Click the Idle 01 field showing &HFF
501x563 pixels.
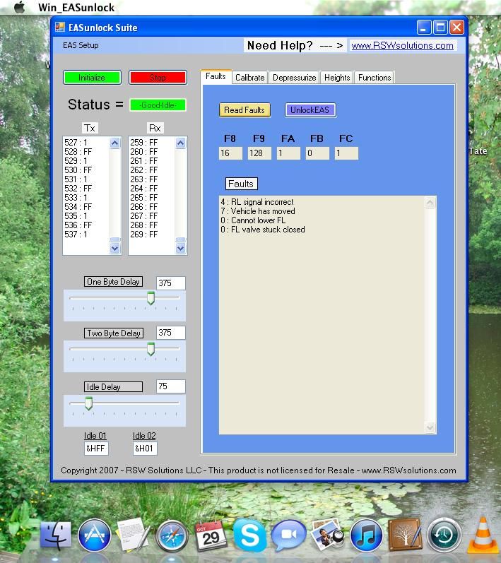(x=96, y=449)
